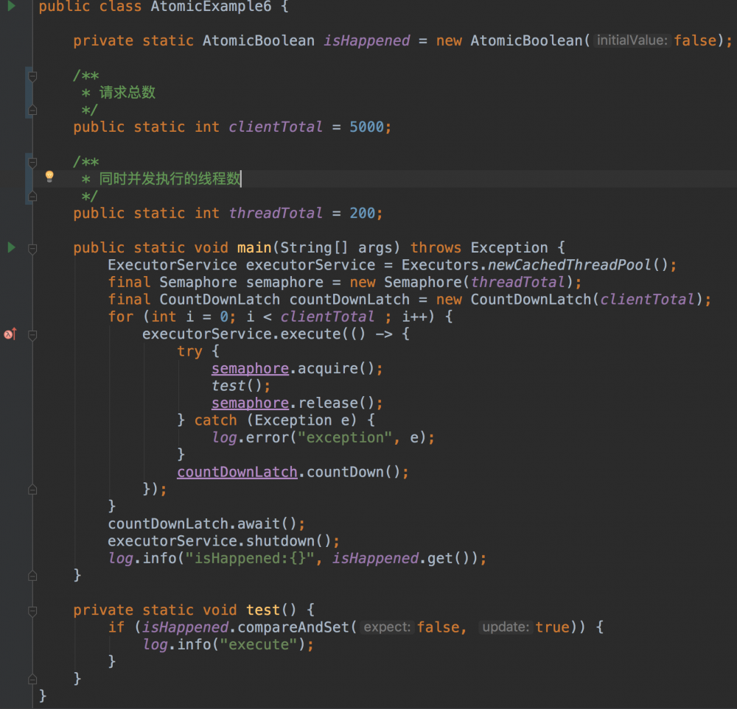Screen dimensions: 737x709
Task: Collapse the private test() method fold marker
Action: click(32, 611)
